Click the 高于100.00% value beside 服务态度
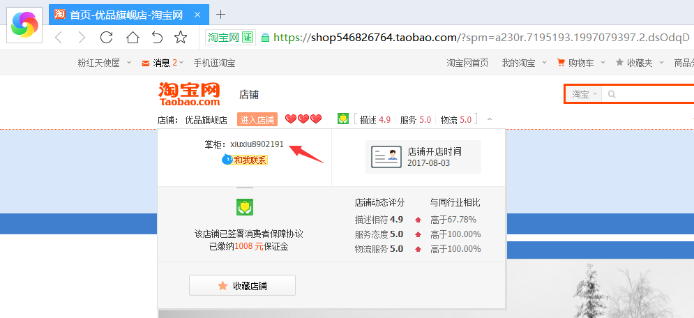Image resolution: width=694 pixels, height=318 pixels. pyautogui.click(x=455, y=234)
